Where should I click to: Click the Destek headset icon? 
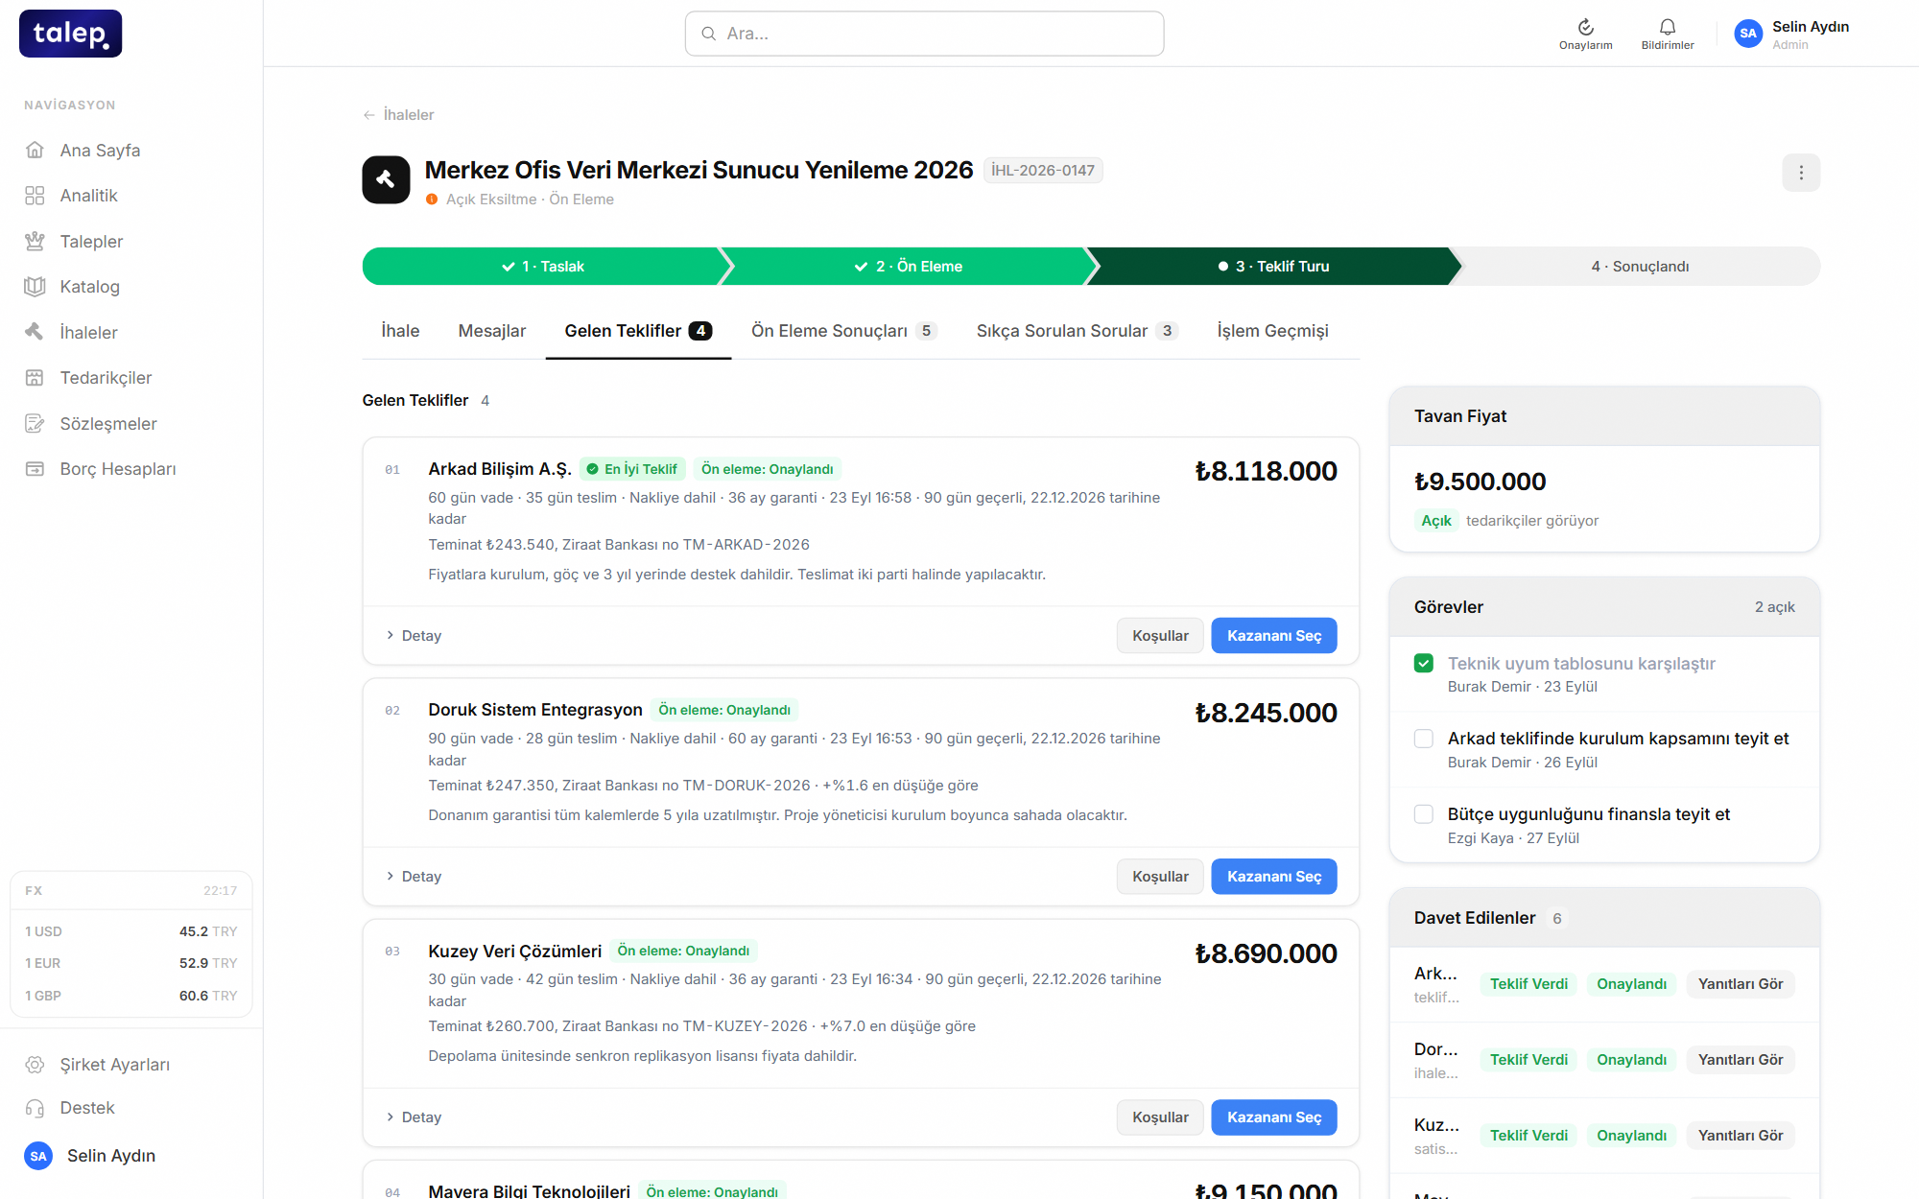[35, 1108]
